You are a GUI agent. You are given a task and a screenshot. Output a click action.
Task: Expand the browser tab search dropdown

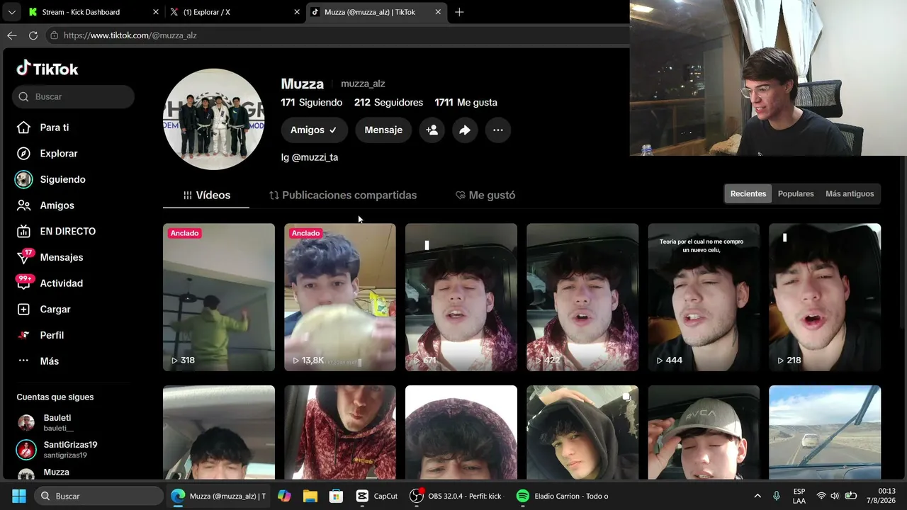click(11, 12)
